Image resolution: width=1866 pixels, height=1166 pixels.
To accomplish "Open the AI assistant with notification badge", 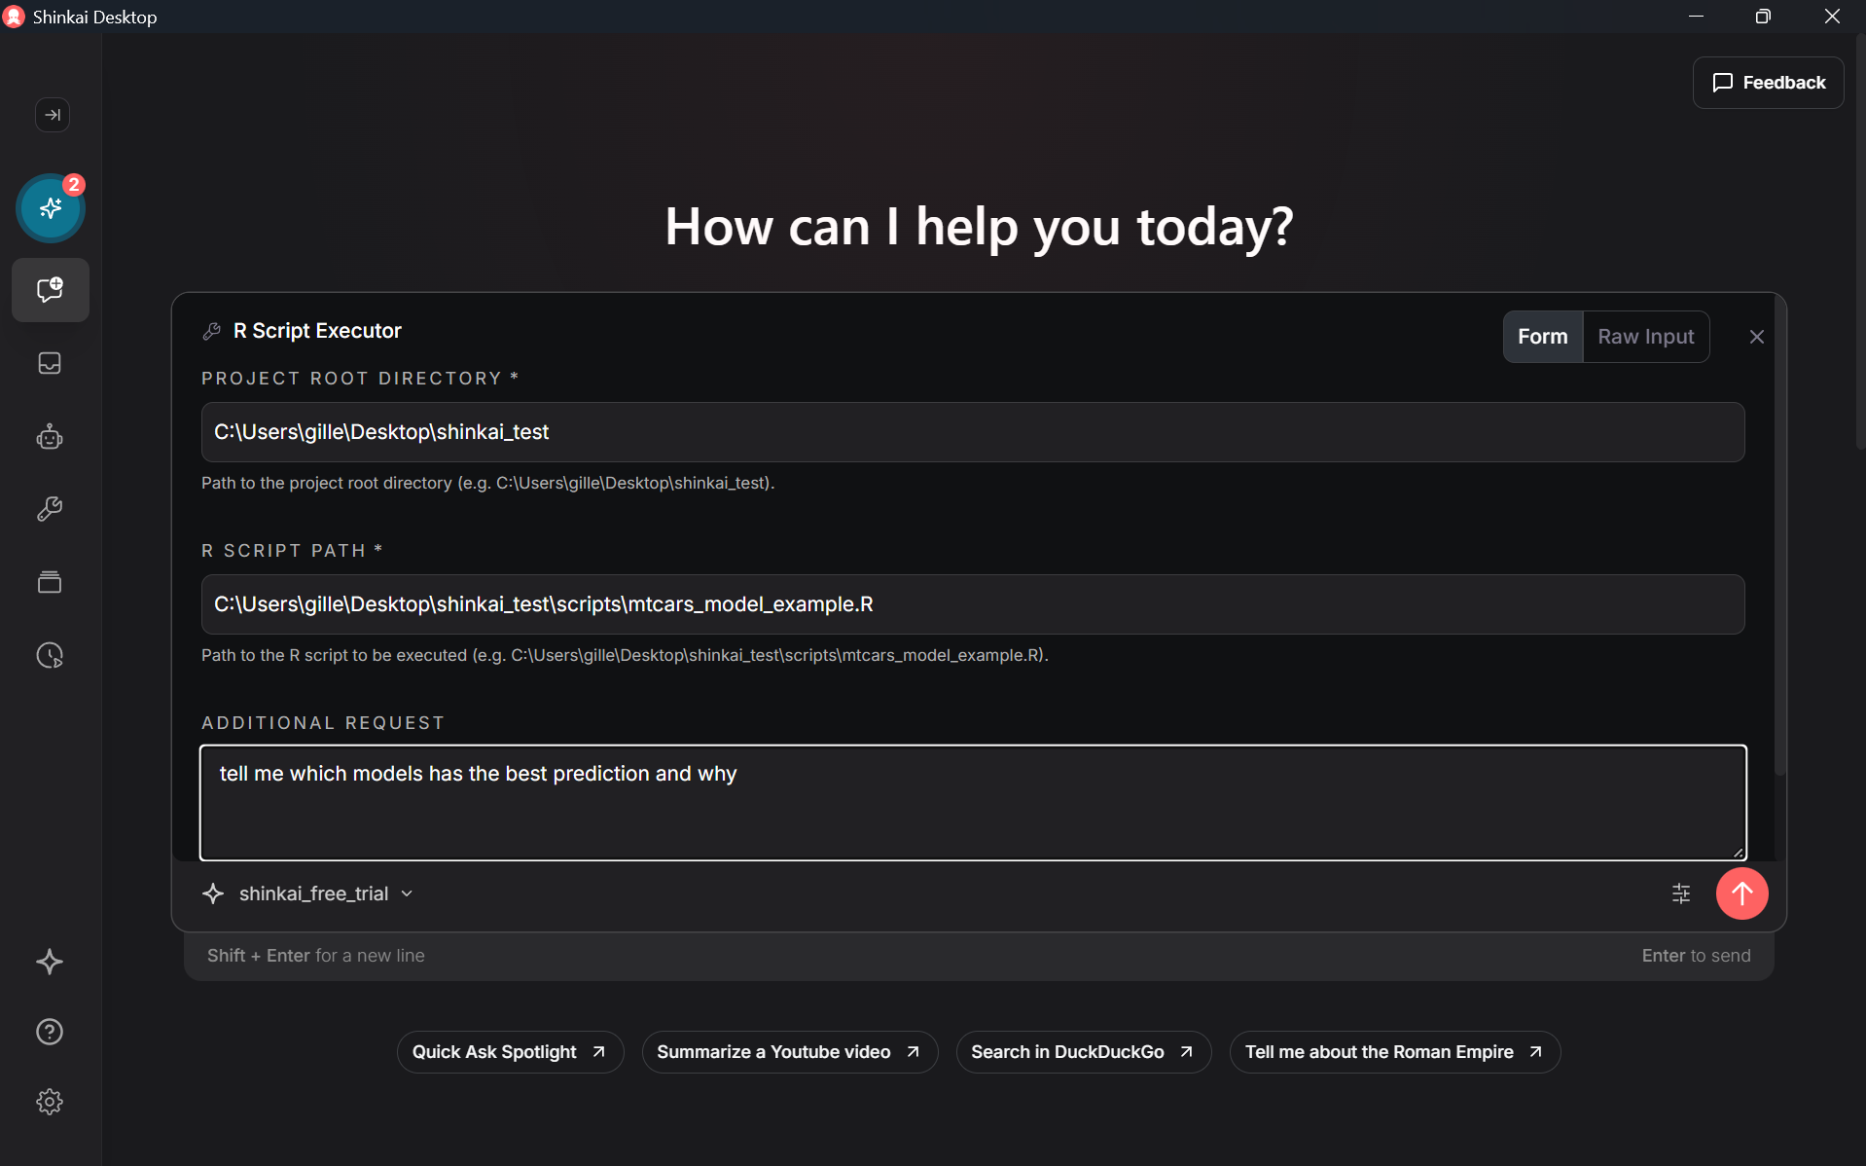I will pyautogui.click(x=51, y=208).
